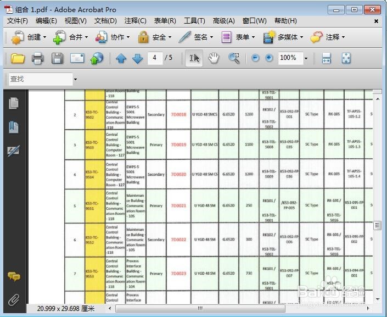Expand the Sign (签名) dropdown arrow
387x317 pixels.
pyautogui.click(x=211, y=37)
